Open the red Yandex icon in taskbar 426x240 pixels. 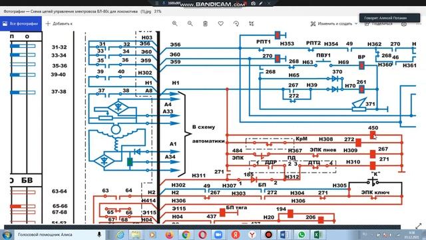click(x=235, y=235)
